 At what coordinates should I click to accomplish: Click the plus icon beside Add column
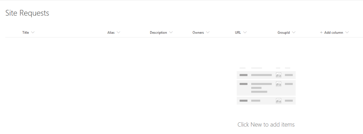click(321, 33)
